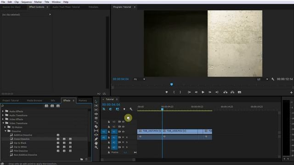This screenshot has height=165, width=294.
Task: Select the Hand tool
Action: point(96,143)
